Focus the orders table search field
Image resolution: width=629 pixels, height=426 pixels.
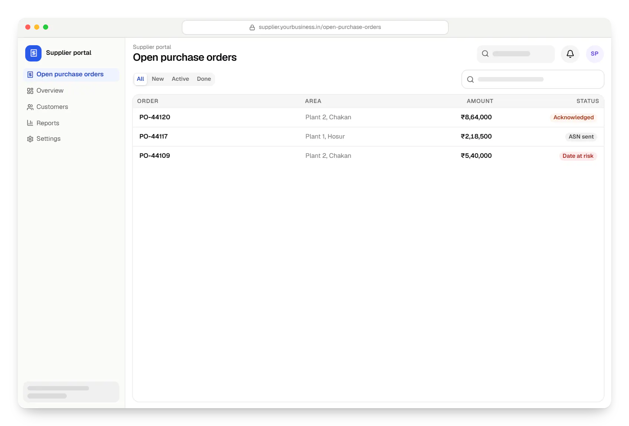point(533,79)
